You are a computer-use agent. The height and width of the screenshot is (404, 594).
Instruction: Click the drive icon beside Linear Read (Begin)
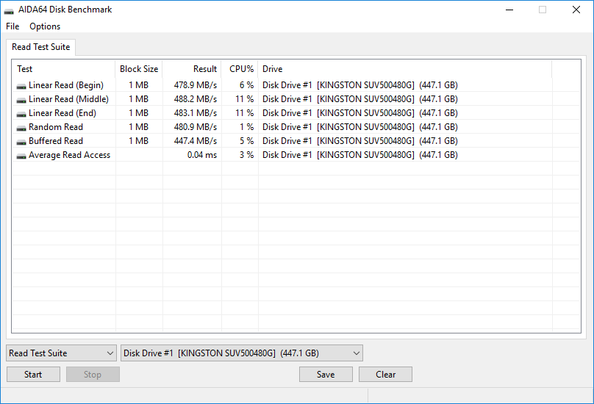pos(21,86)
